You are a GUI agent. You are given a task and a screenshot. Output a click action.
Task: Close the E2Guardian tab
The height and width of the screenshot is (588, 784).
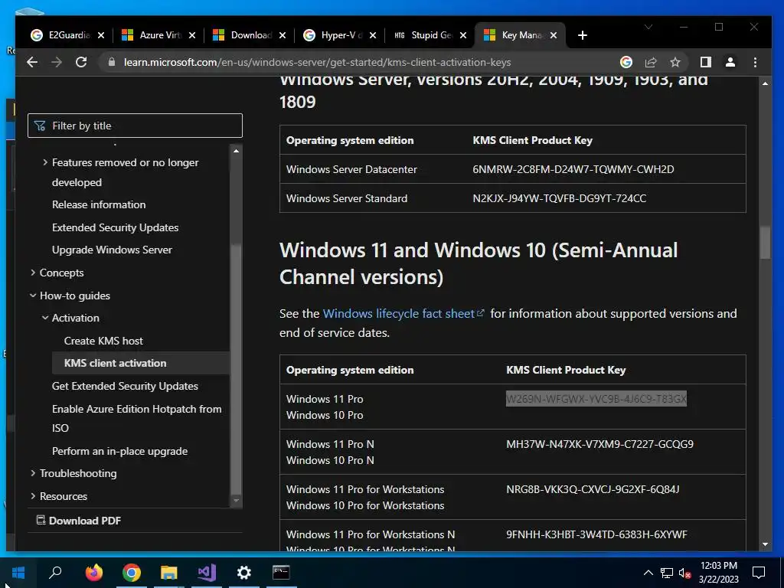(101, 35)
